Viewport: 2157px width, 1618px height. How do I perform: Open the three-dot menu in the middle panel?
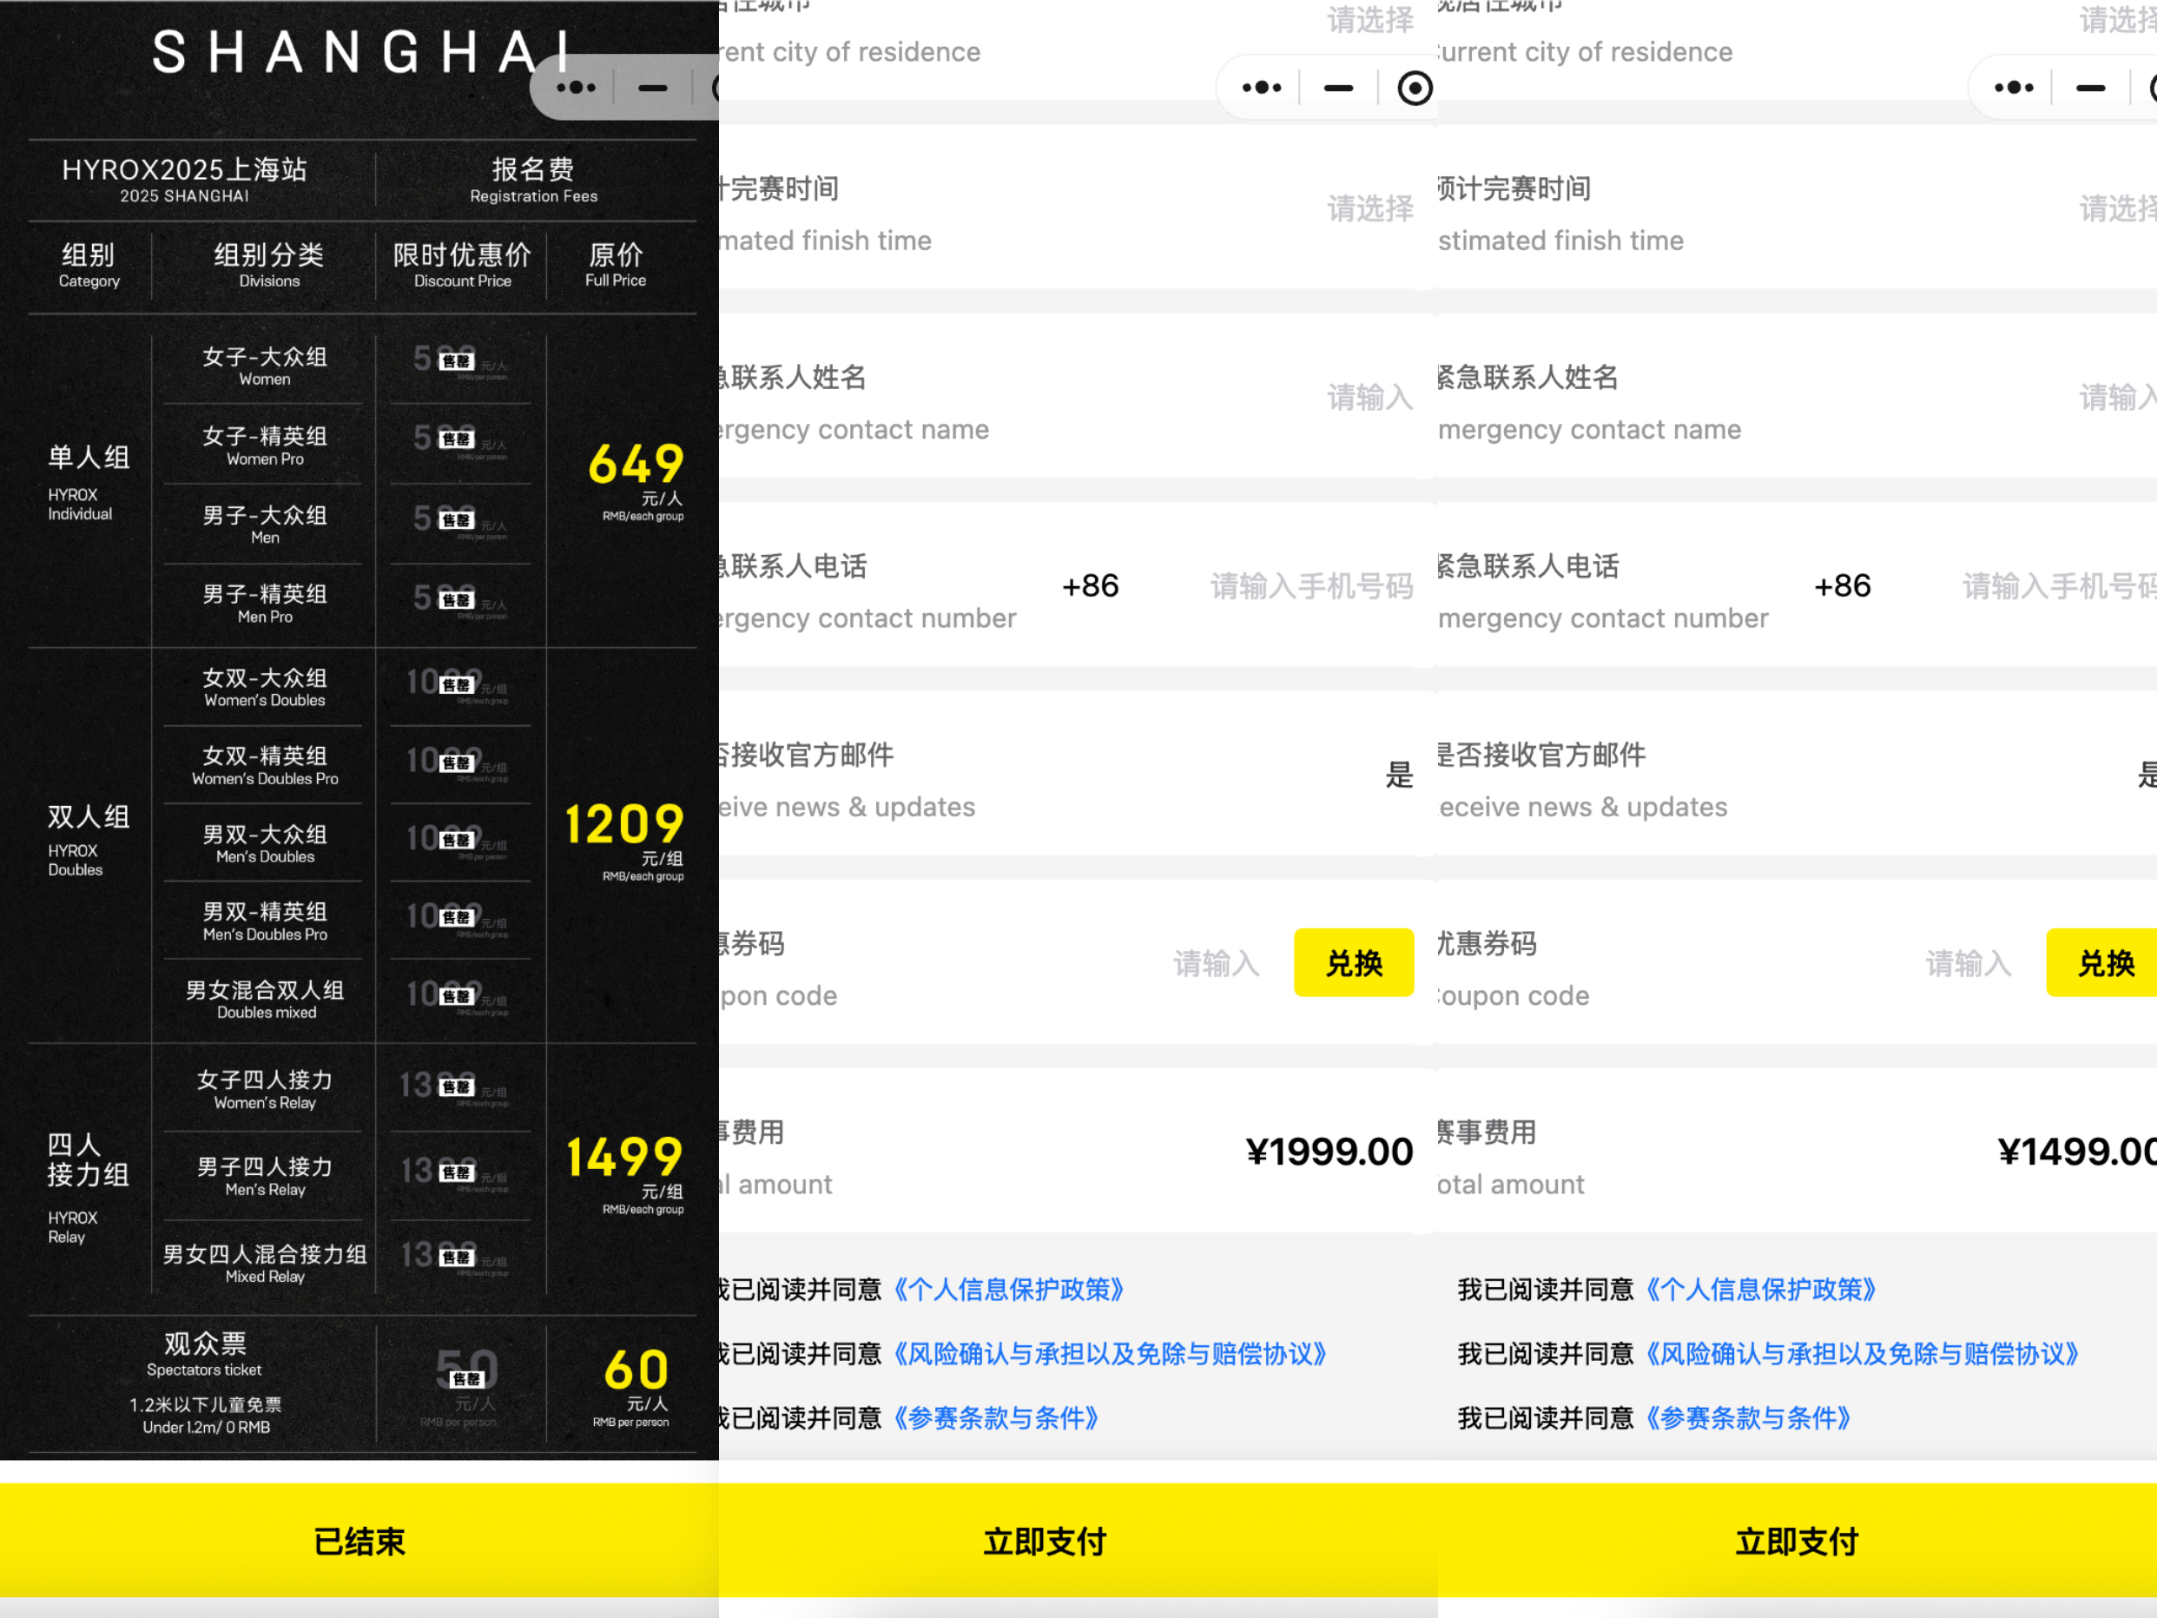(x=1262, y=88)
